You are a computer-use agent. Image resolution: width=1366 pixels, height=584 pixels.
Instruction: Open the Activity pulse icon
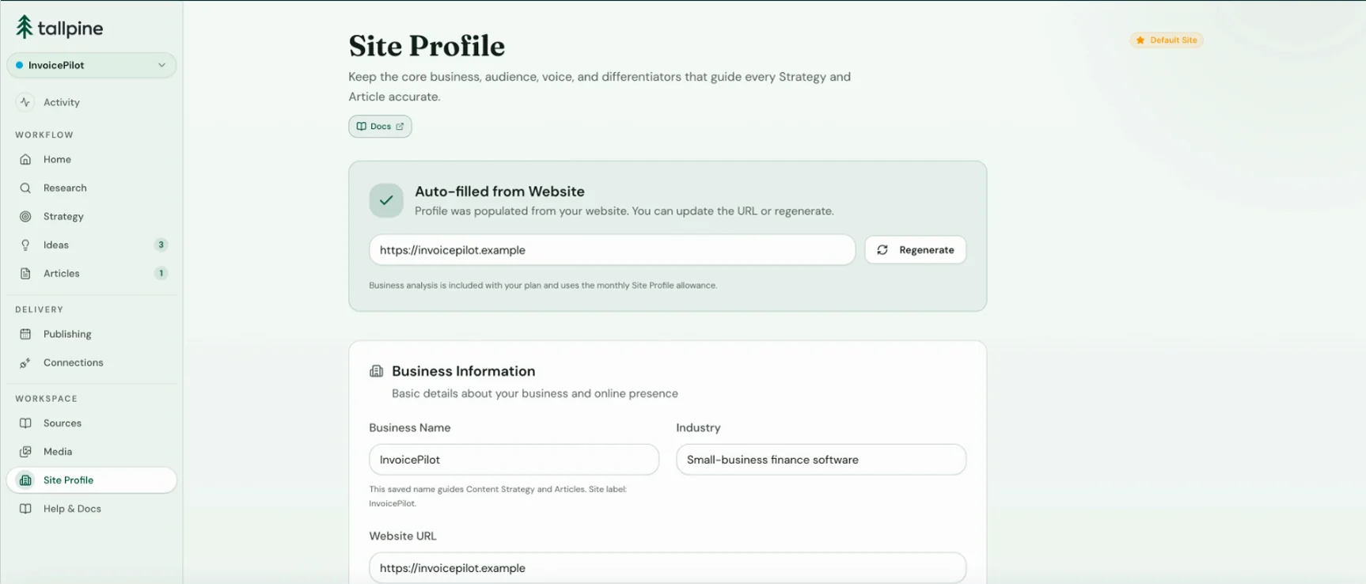coord(25,102)
